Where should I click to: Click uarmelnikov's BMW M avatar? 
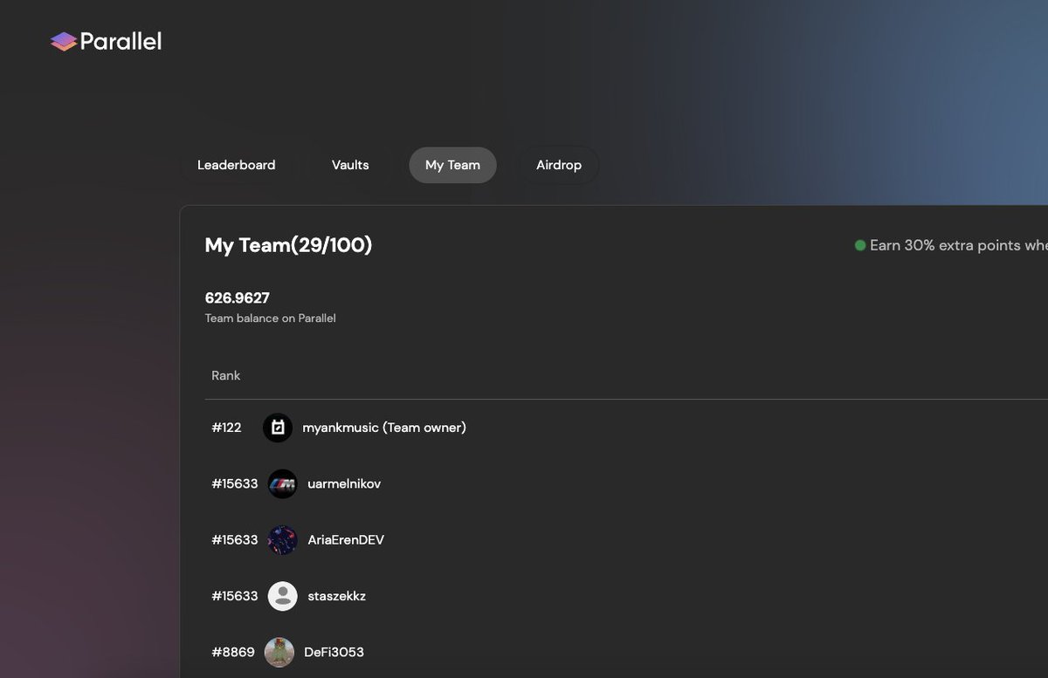pyautogui.click(x=282, y=483)
